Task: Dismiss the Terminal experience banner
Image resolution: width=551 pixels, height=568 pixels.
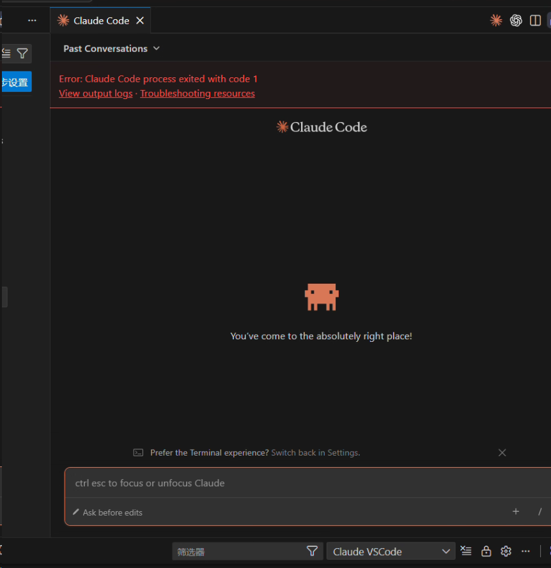Action: tap(502, 452)
